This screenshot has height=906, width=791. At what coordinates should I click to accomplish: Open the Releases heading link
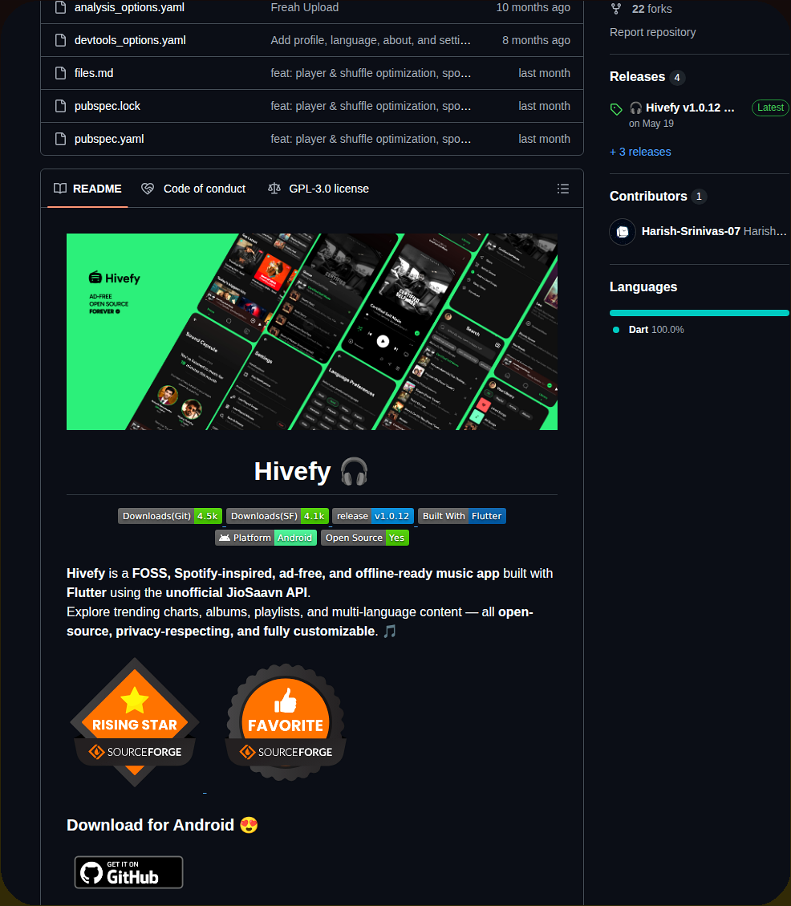tap(637, 76)
